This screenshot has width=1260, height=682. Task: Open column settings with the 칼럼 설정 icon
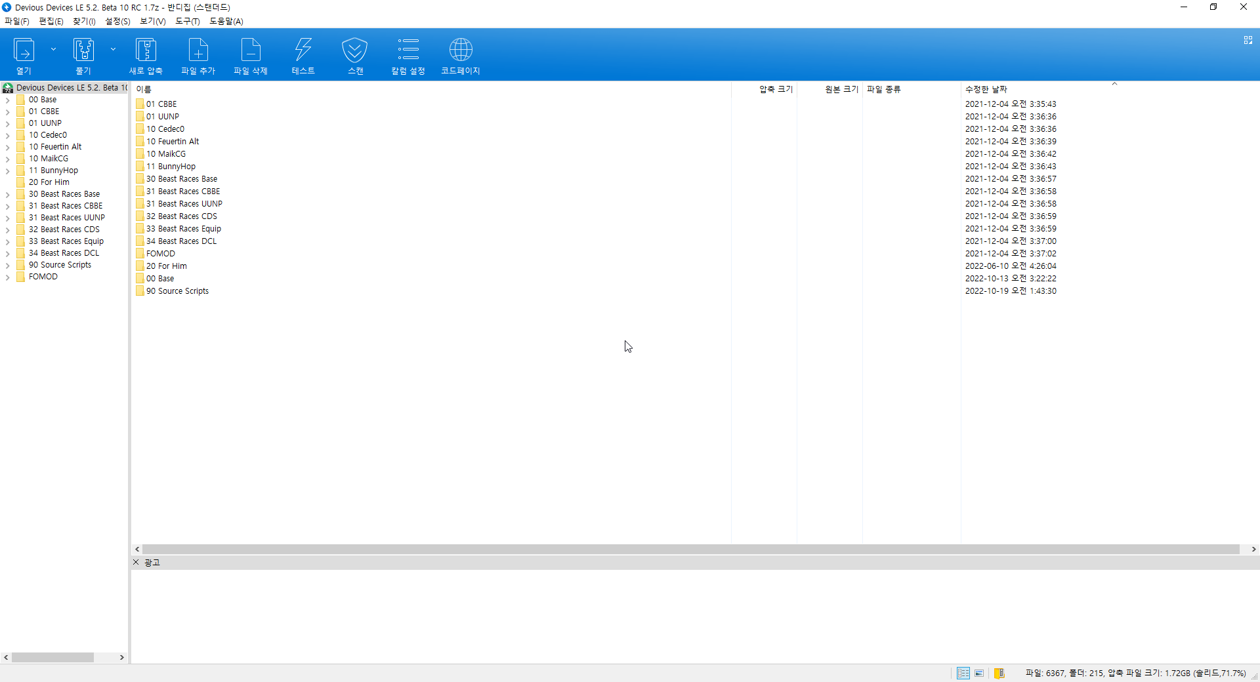[x=408, y=56]
